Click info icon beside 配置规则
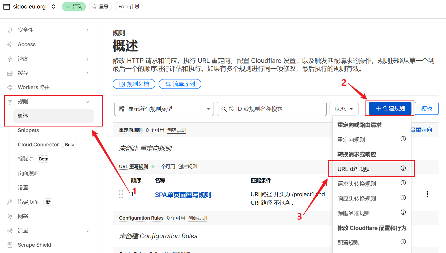446x253 pixels. 403,242
